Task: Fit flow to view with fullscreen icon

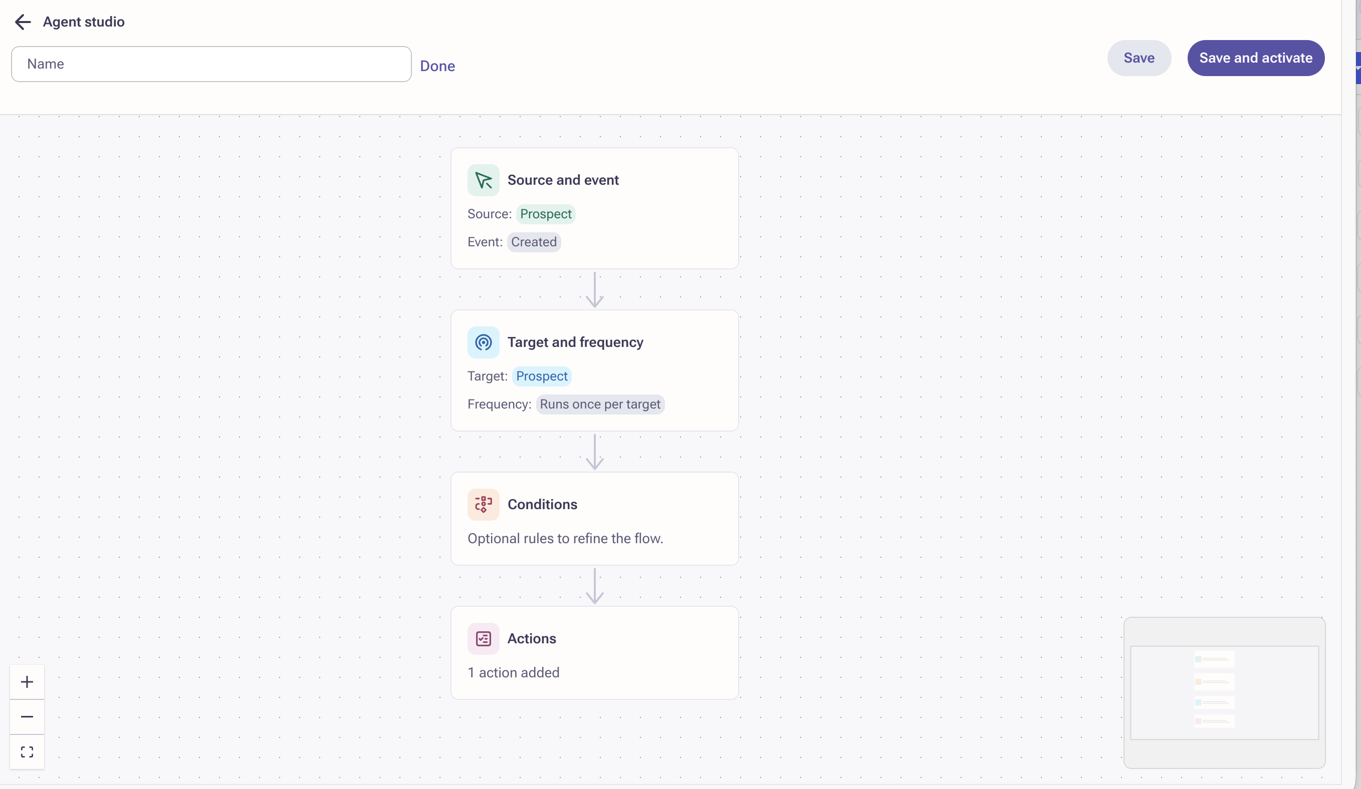Action: pos(27,752)
